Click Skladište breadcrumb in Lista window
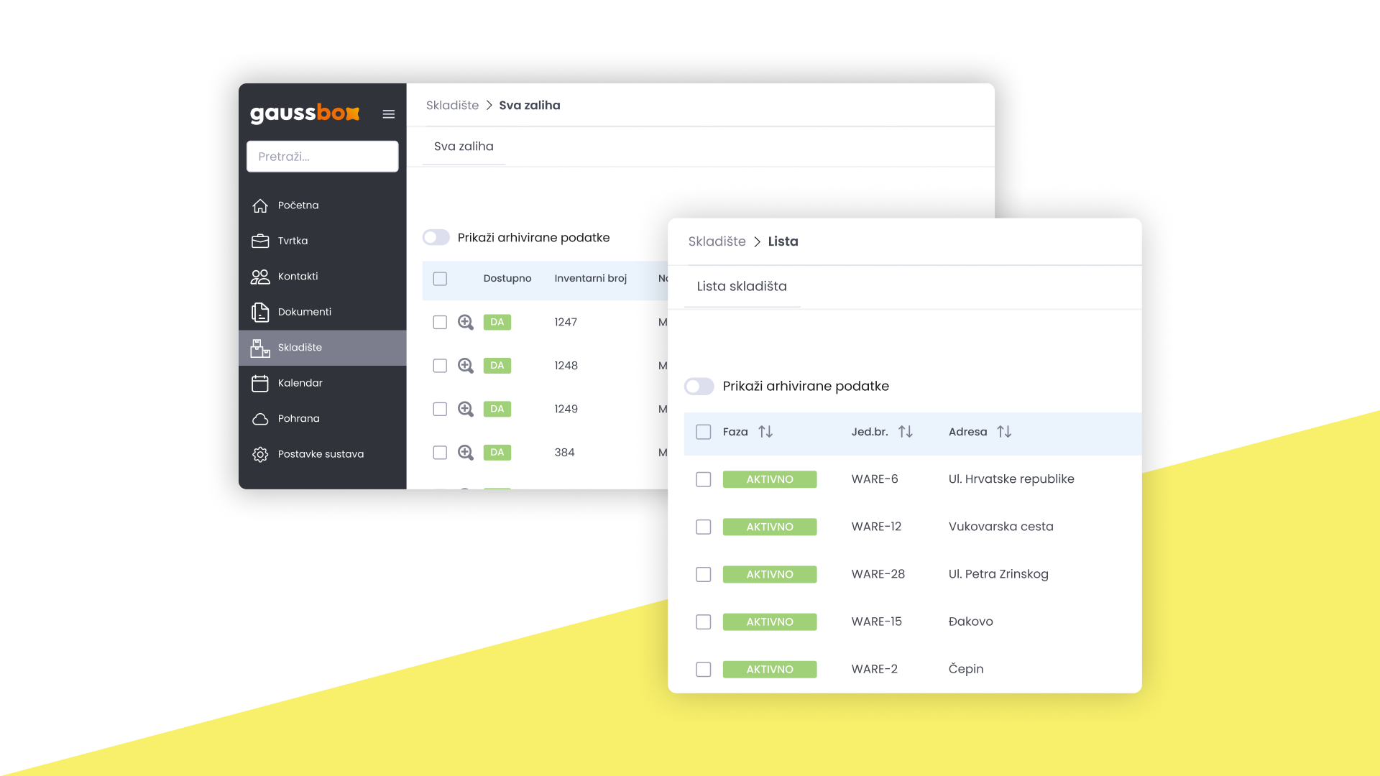1380x776 pixels. click(x=717, y=241)
